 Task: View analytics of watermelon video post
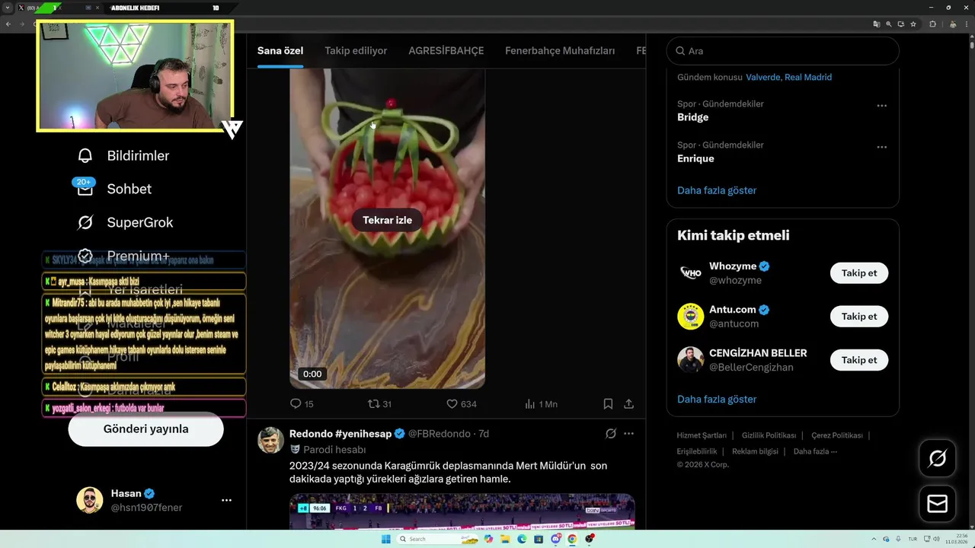(x=541, y=404)
